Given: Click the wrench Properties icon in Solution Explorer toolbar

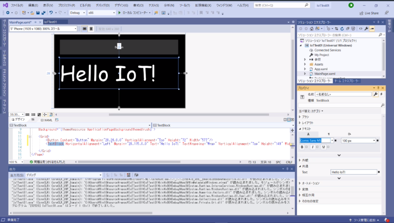Looking at the screenshot, I should tap(366, 29).
